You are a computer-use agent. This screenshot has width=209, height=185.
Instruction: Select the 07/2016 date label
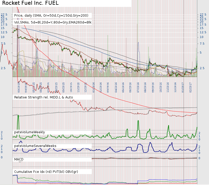(x=138, y=87)
